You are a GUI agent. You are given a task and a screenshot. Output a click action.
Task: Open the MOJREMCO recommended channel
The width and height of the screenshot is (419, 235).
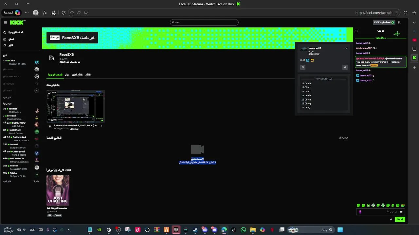point(21,160)
